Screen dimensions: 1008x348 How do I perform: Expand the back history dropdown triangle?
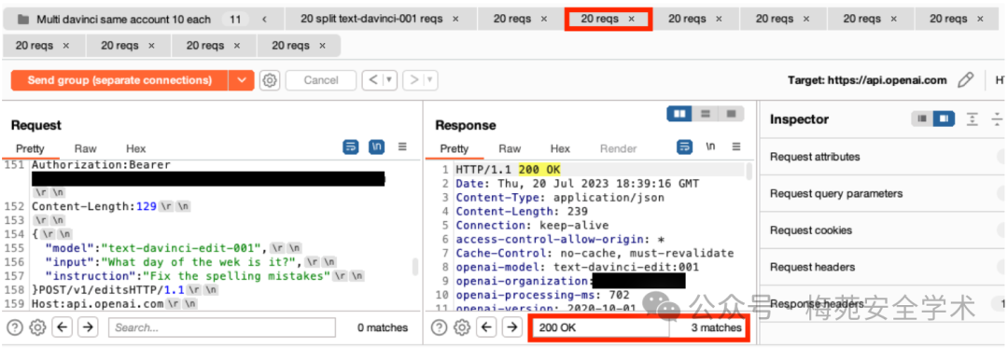[389, 80]
